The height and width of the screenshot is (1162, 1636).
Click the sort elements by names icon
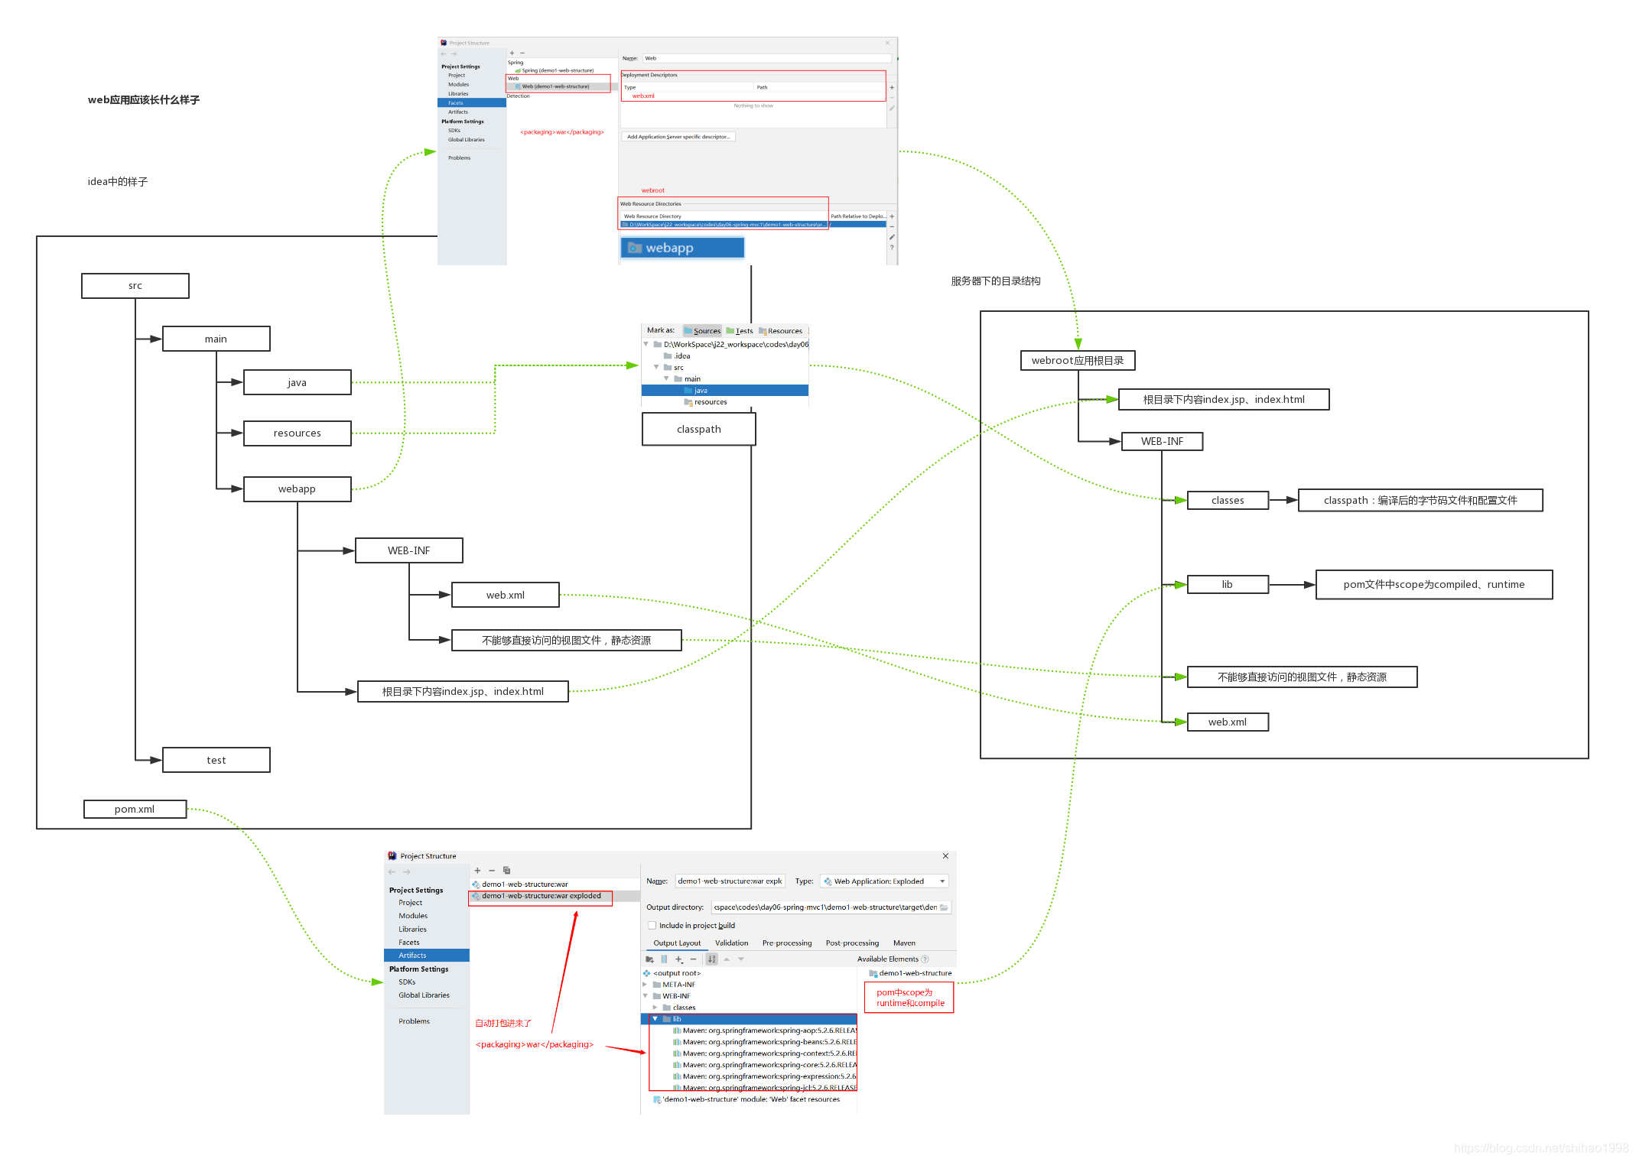point(712,959)
